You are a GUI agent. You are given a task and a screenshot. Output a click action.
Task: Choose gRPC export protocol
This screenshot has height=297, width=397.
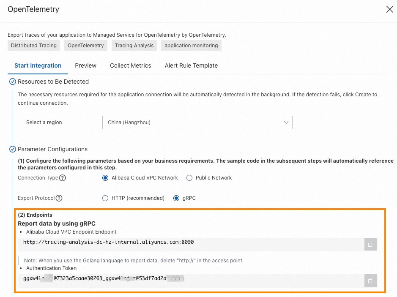176,198
